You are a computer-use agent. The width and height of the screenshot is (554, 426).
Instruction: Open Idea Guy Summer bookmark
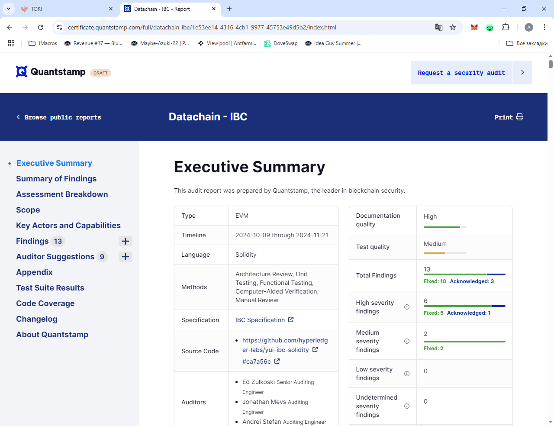click(x=333, y=43)
